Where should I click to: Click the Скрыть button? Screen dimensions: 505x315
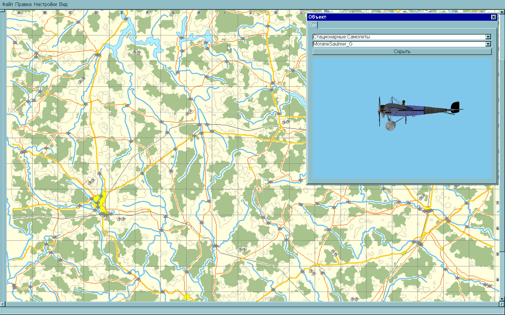(x=402, y=52)
